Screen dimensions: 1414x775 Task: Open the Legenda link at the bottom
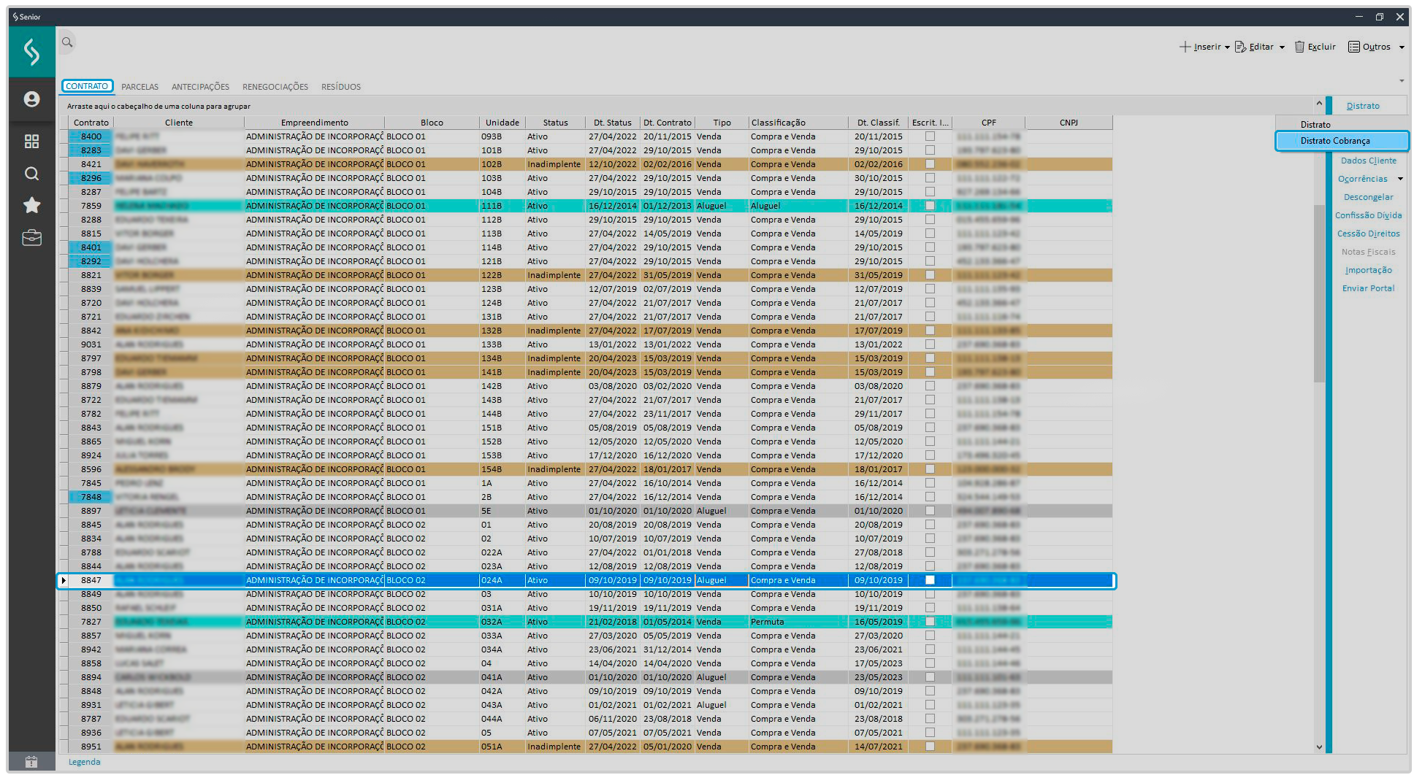[x=85, y=762]
